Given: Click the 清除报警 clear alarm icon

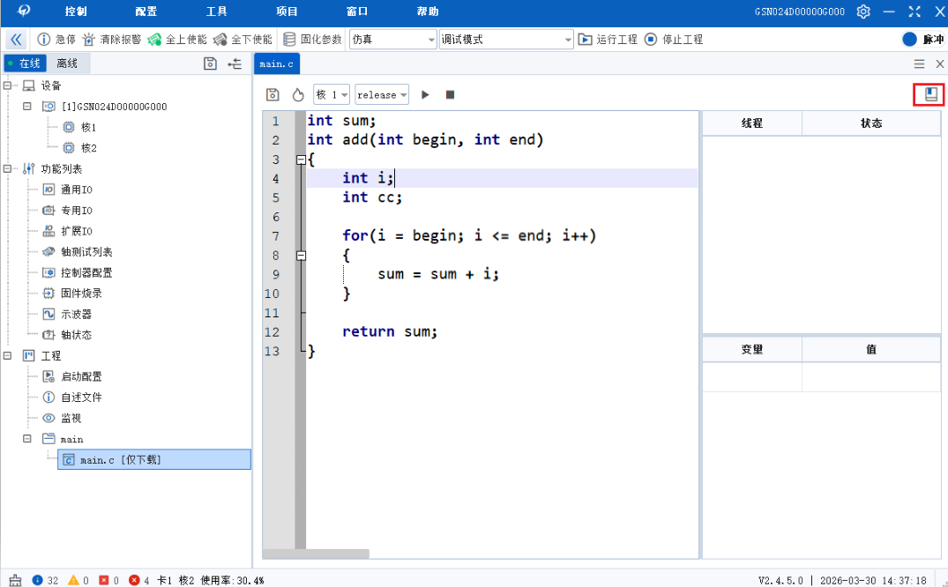Looking at the screenshot, I should click(x=89, y=40).
